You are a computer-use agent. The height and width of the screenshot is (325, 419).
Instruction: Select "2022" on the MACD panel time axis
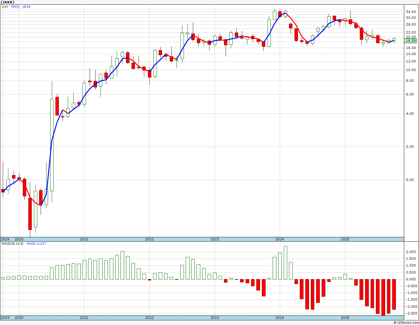coord(149,318)
